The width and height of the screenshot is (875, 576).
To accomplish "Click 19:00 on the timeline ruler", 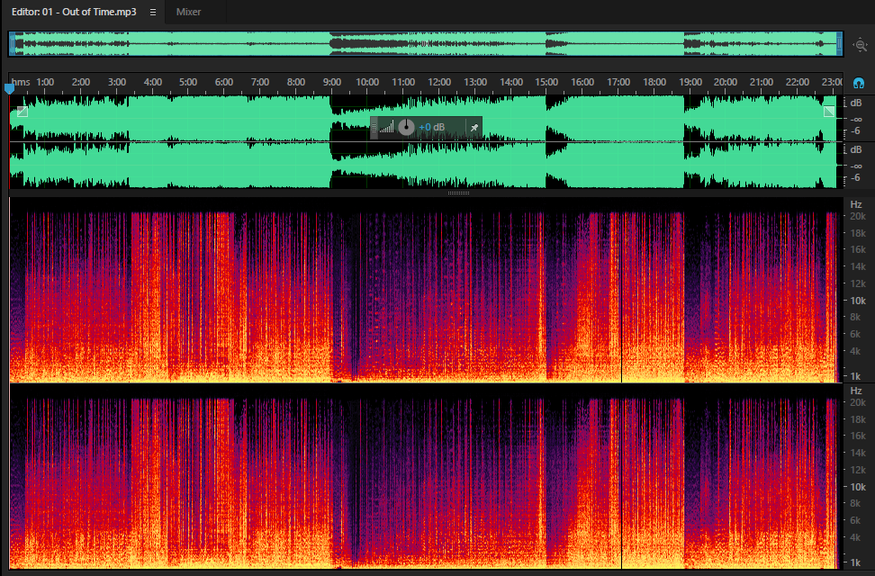I will tap(690, 82).
